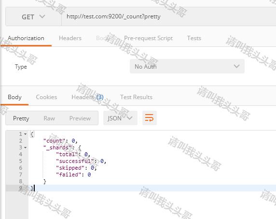
Task: Switch to the Raw view
Action: click(x=49, y=118)
